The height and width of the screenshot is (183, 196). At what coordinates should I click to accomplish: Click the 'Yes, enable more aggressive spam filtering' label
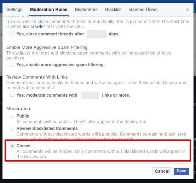tap(60, 65)
